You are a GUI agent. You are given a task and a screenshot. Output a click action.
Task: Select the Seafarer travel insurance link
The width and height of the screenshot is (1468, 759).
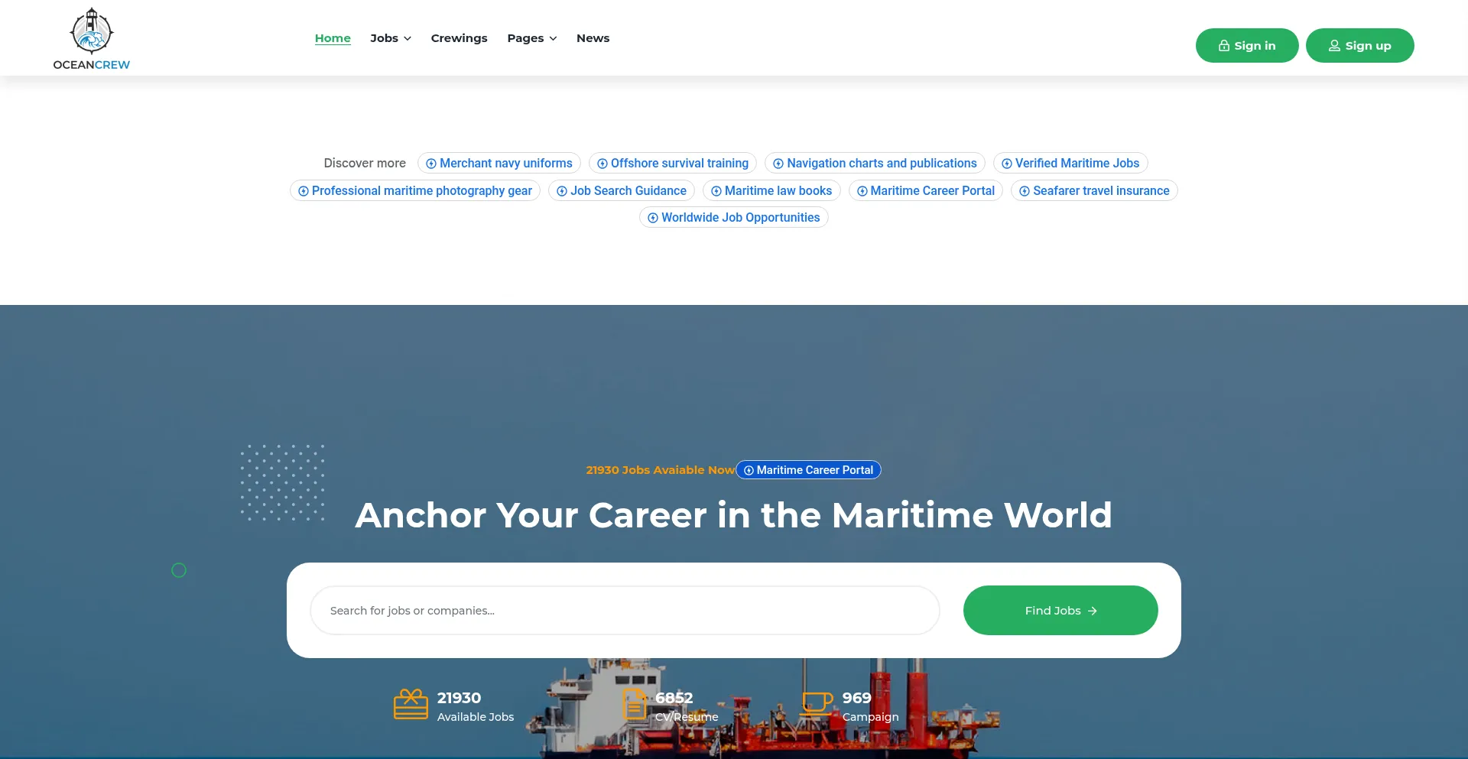pyautogui.click(x=1100, y=191)
